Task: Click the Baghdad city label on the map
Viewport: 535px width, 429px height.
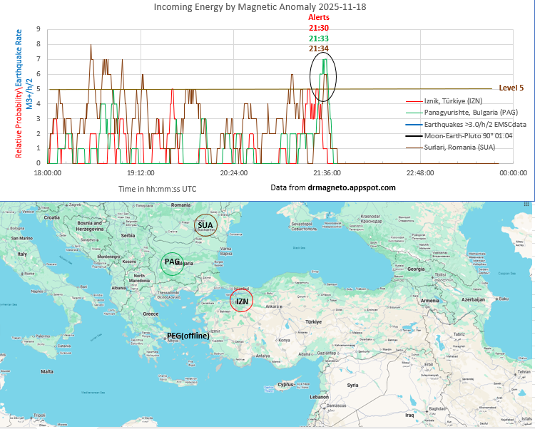Action: click(x=437, y=408)
